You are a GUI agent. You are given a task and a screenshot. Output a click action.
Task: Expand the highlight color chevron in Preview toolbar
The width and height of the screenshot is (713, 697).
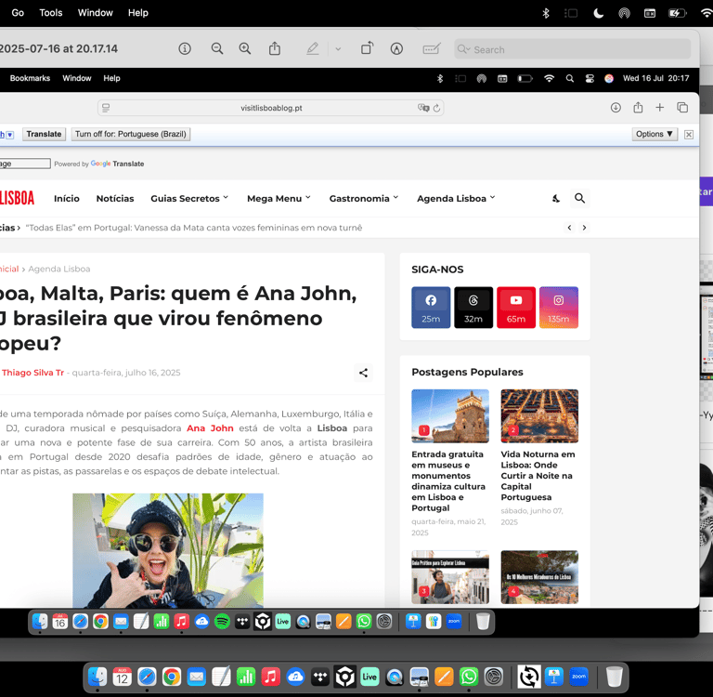(x=338, y=49)
